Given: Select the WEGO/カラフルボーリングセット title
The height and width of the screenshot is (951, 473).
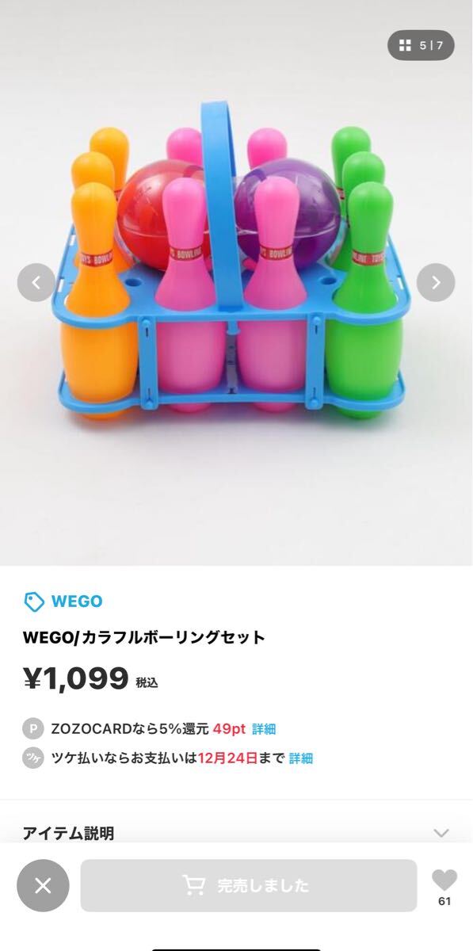Looking at the screenshot, I should [x=144, y=637].
